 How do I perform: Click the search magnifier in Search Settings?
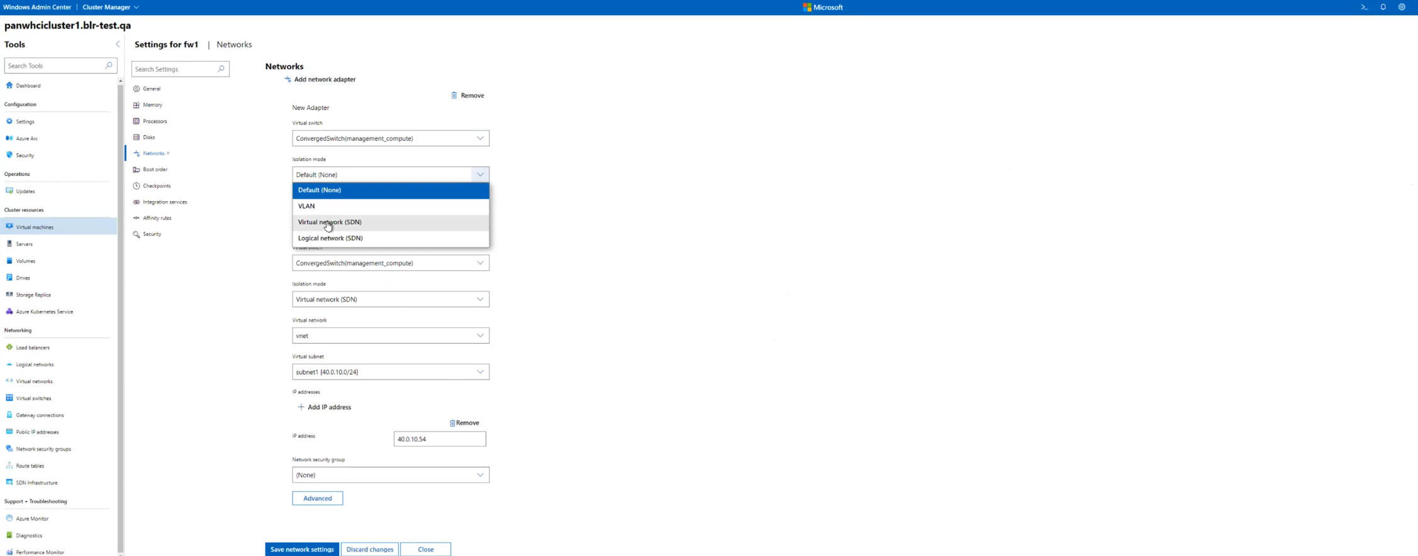pos(221,69)
